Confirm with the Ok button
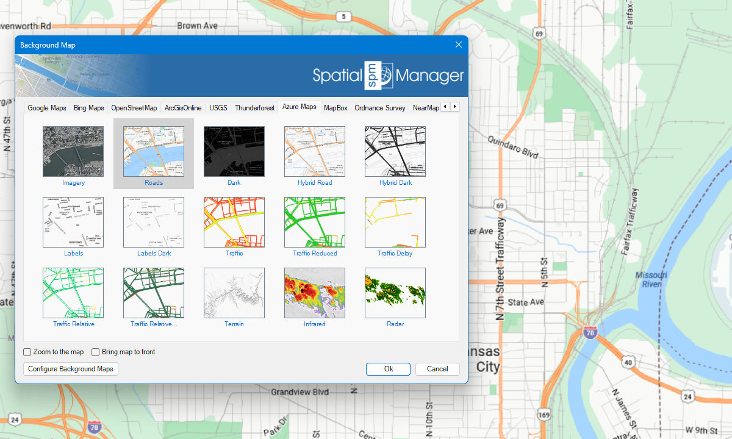 [389, 369]
